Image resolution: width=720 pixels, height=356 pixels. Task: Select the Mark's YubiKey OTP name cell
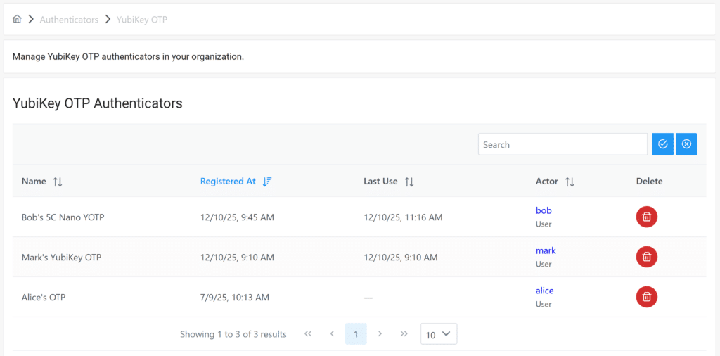62,258
